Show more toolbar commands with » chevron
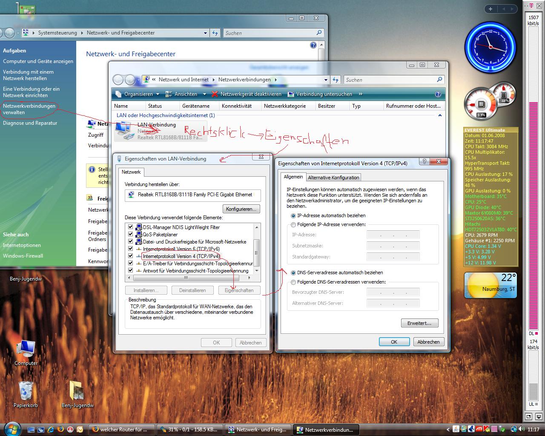The image size is (545, 436). pos(361,94)
